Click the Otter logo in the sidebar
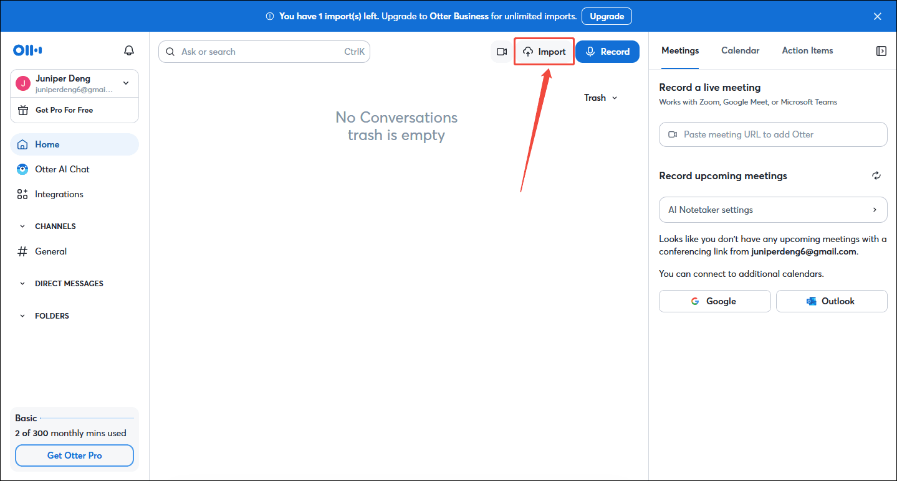Screen dimensions: 897x481 point(27,50)
